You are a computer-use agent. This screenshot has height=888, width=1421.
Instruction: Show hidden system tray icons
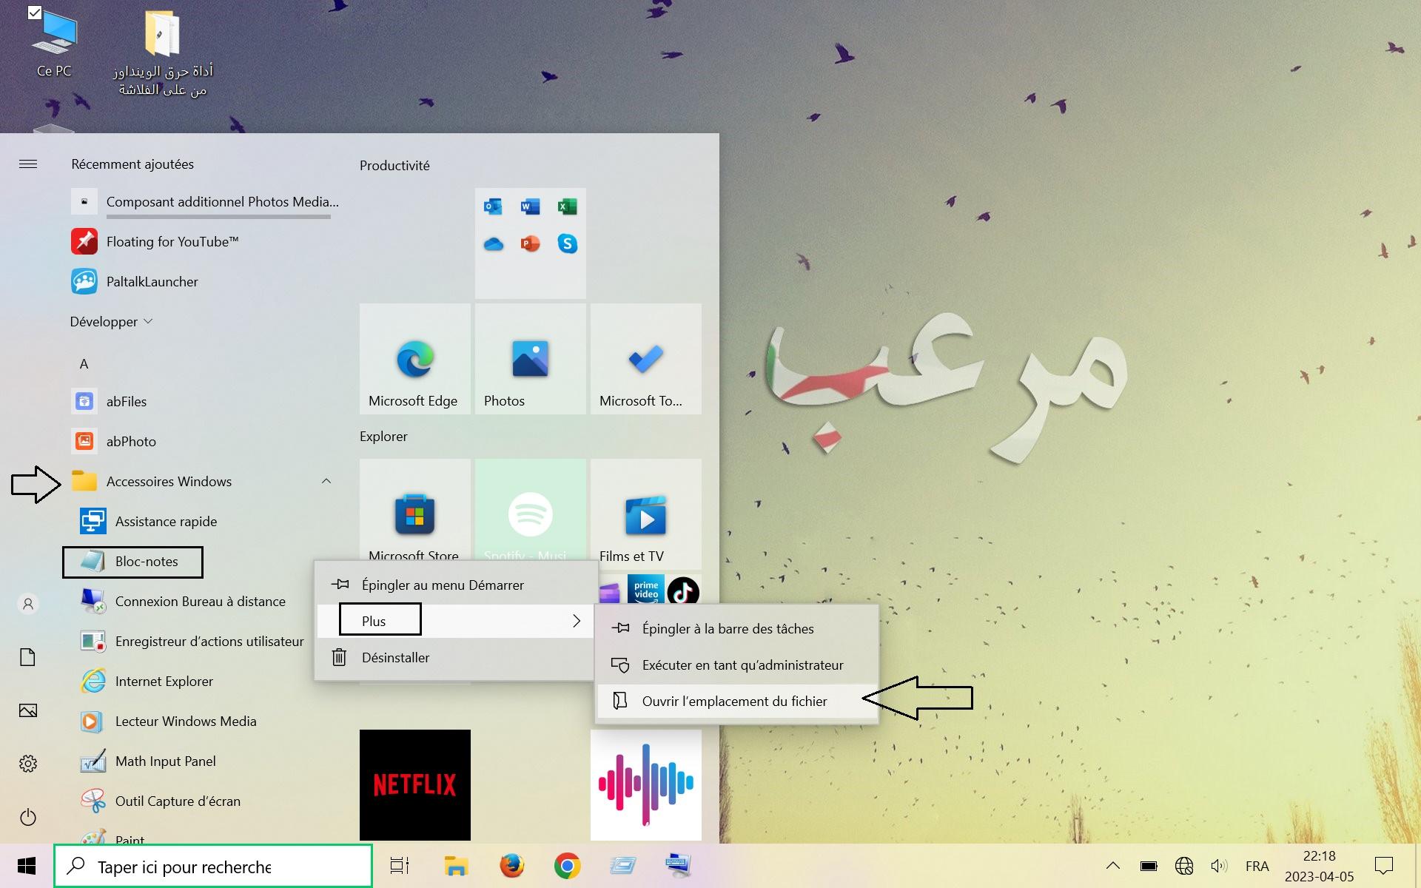click(1113, 866)
